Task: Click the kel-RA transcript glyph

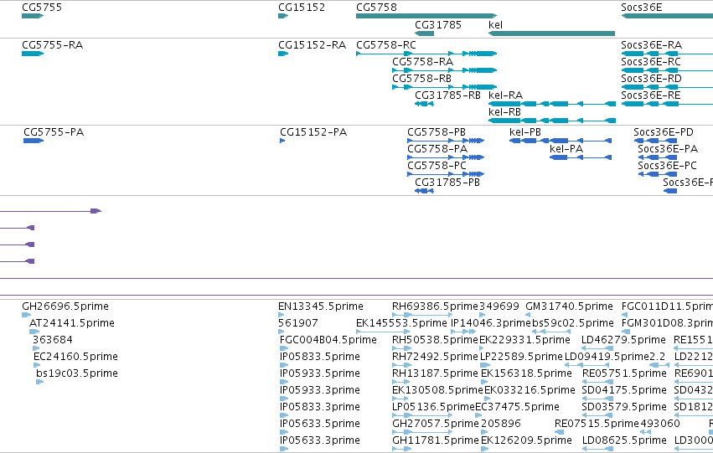Action: pos(551,104)
